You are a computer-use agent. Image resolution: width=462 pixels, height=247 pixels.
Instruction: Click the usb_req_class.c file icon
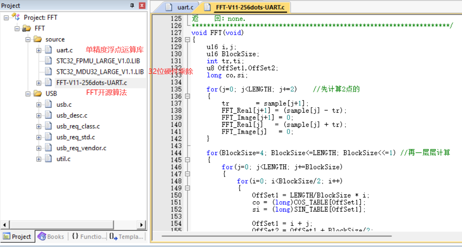point(48,126)
